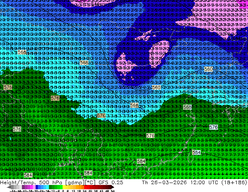Click the gray left arrow of color bar
The width and height of the screenshot is (248, 192).
(x=9, y=187)
